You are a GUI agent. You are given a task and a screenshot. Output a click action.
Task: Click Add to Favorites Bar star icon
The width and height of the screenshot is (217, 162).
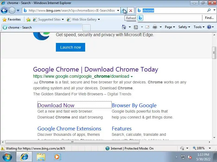tap(28, 19)
